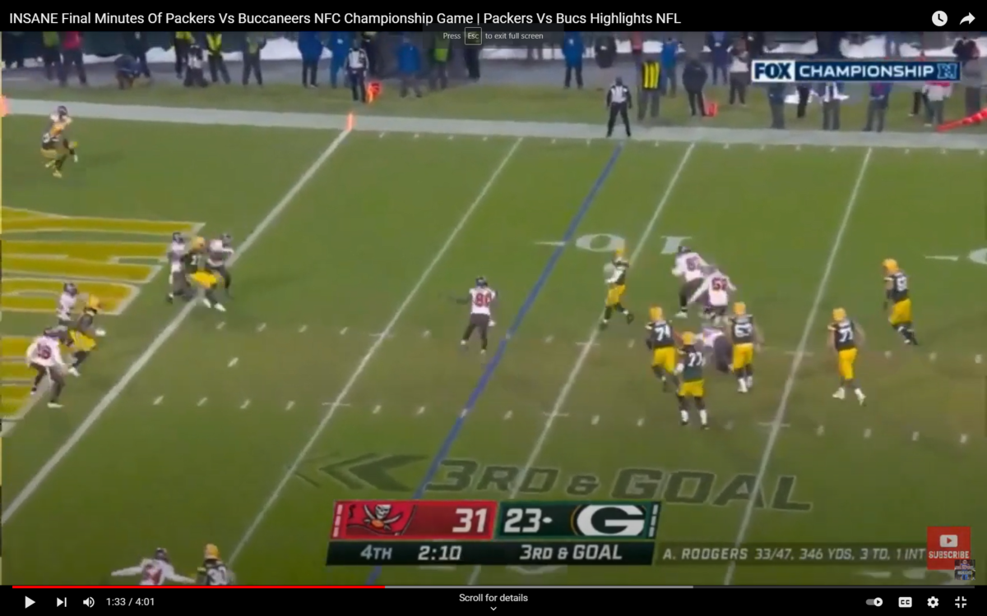Click the Watch Later clock icon
Image resolution: width=987 pixels, height=616 pixels.
point(939,18)
